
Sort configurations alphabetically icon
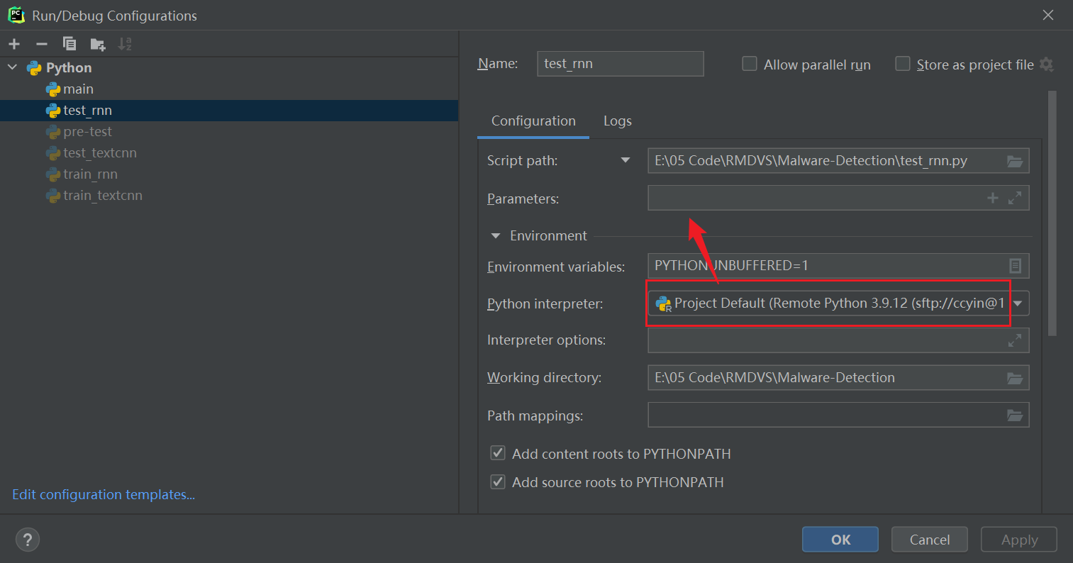coord(125,44)
